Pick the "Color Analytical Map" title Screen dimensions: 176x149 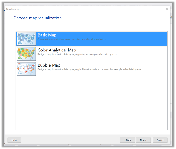[x=57, y=50]
